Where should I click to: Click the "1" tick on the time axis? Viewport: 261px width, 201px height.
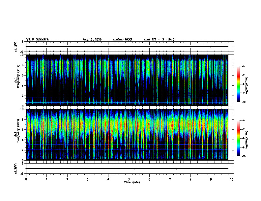tap(46, 179)
